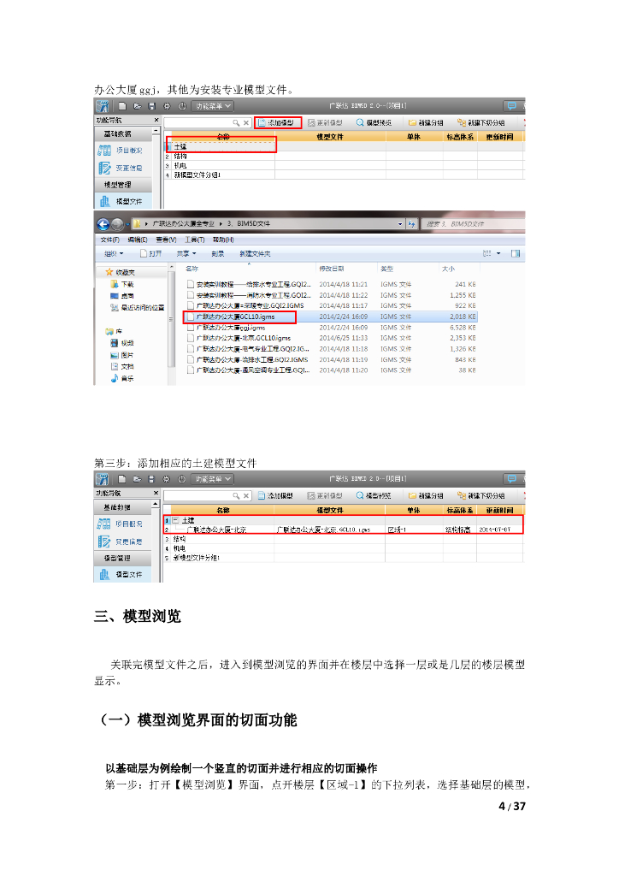
Task: Click the power icon in upper BIM5D title bar
Action: tap(181, 106)
